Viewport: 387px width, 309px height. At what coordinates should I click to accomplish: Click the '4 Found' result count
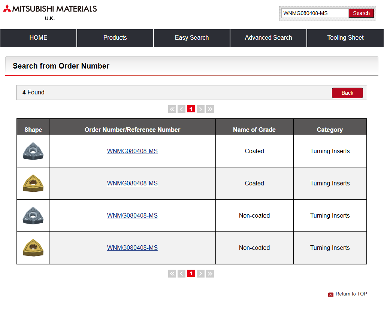[33, 92]
